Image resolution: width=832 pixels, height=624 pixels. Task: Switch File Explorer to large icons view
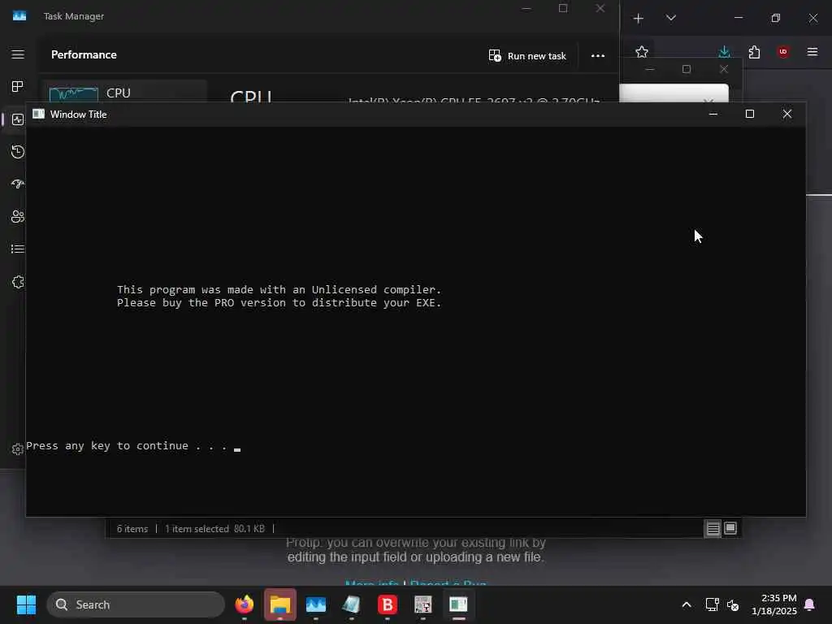point(730,528)
